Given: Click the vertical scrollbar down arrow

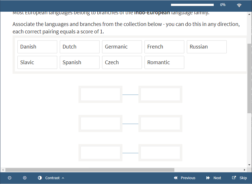Looking at the screenshot, I should (x=249, y=165).
